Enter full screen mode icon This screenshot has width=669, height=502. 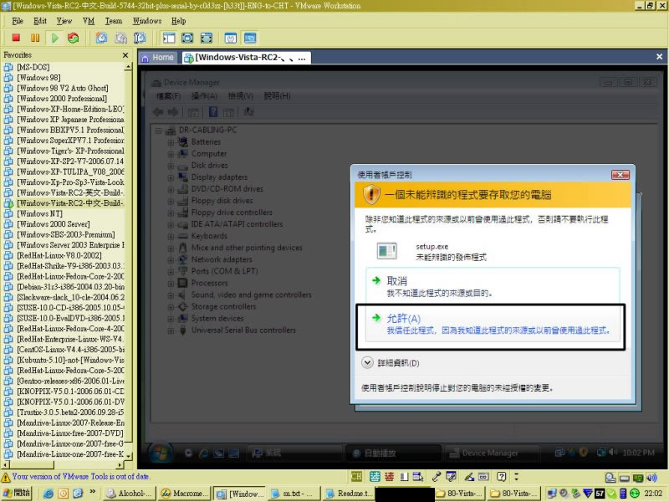tap(187, 38)
